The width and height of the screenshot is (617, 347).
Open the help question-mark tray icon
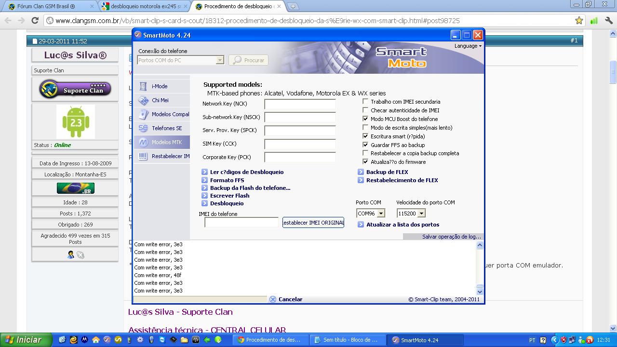tap(543, 340)
